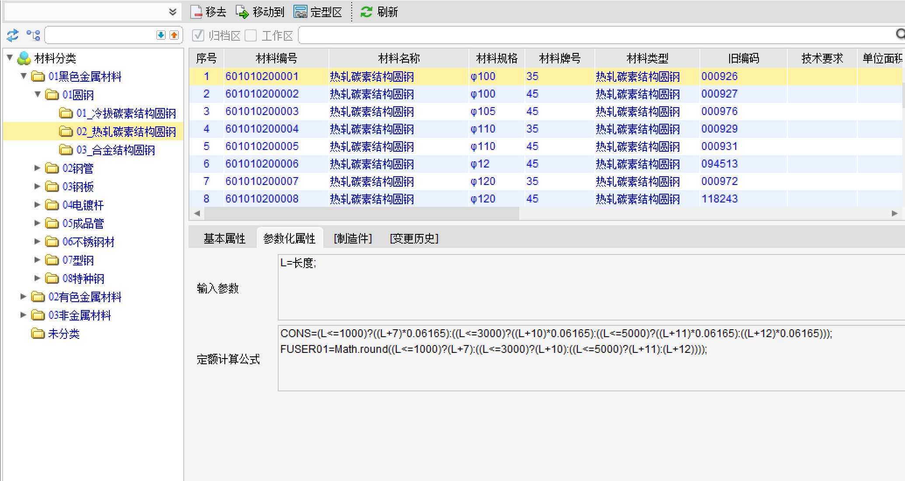Image resolution: width=905 pixels, height=481 pixels.
Task: Click the green 刷新 refresh icon
Action: point(366,12)
